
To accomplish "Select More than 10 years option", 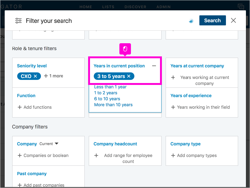I will click(113, 105).
